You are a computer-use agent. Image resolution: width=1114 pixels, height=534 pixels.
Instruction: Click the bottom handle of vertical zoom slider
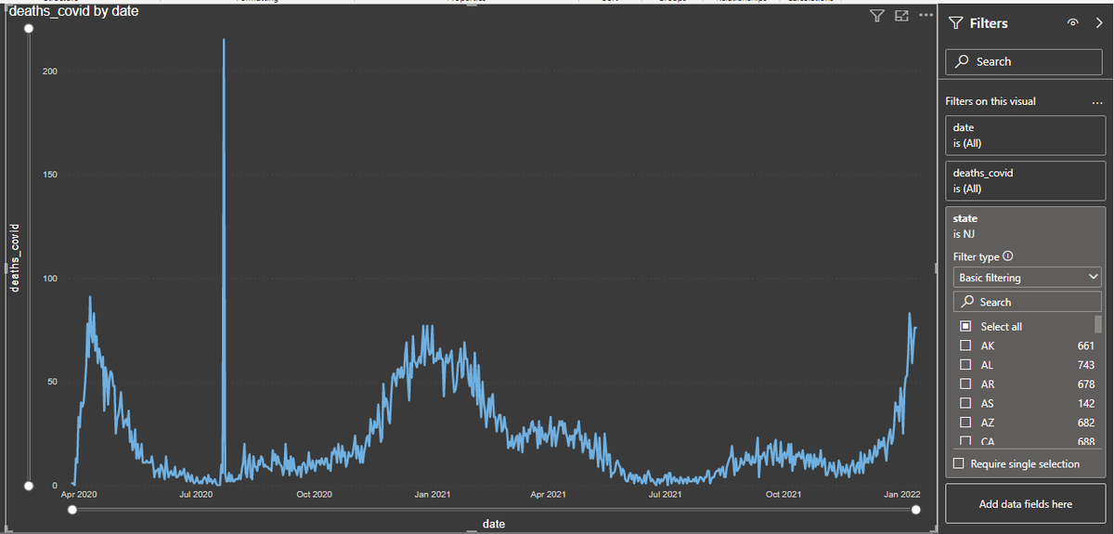coord(29,485)
